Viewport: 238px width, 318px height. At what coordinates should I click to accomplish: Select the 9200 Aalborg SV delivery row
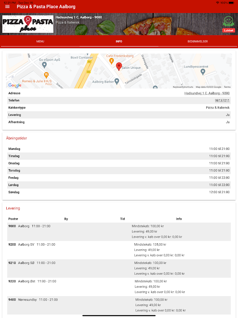click(119, 250)
